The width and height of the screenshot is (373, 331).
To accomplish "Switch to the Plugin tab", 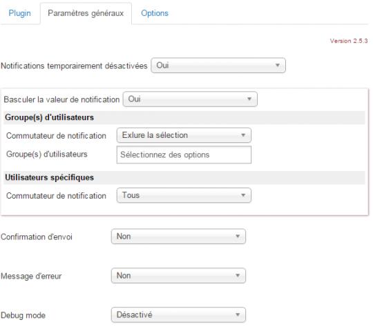I will tap(20, 13).
